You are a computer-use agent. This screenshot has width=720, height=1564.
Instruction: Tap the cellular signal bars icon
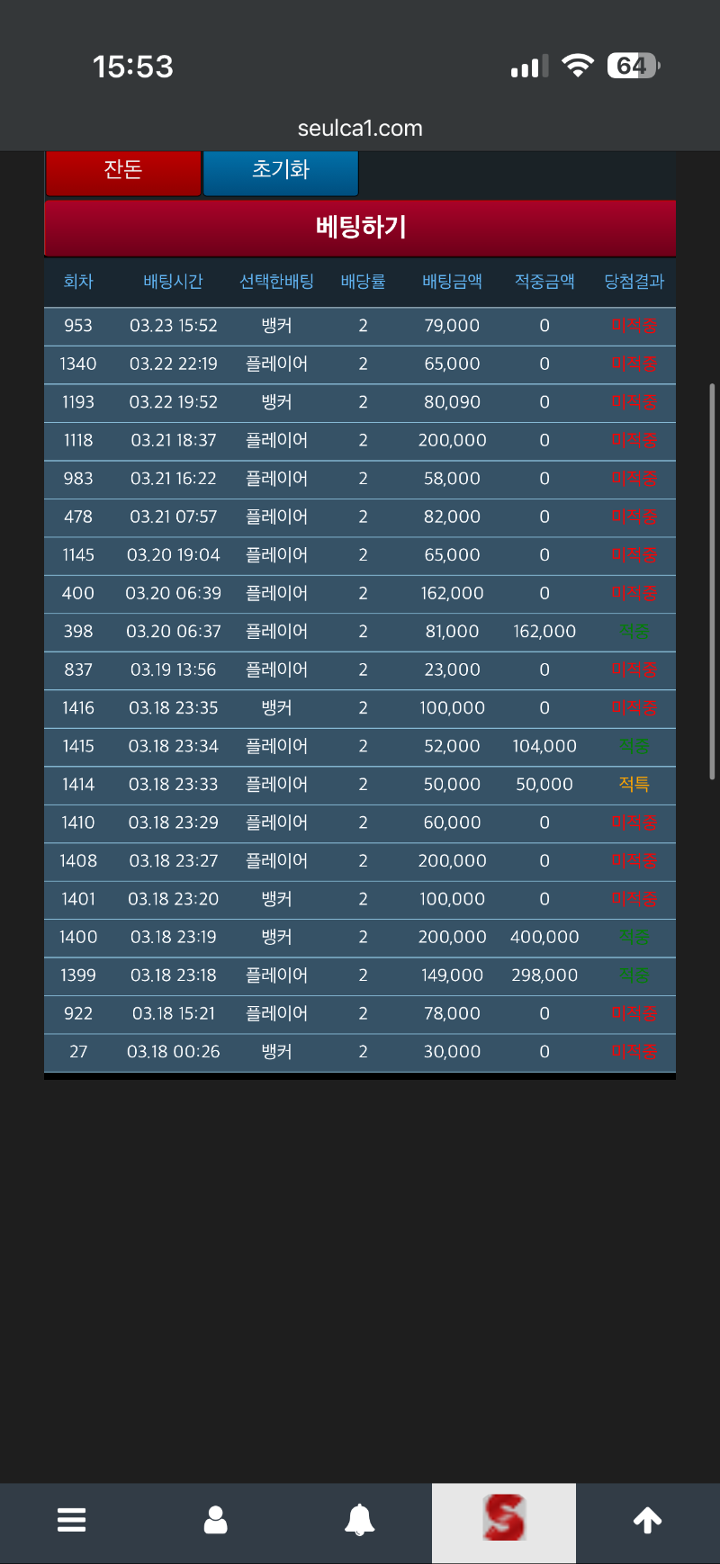click(529, 67)
